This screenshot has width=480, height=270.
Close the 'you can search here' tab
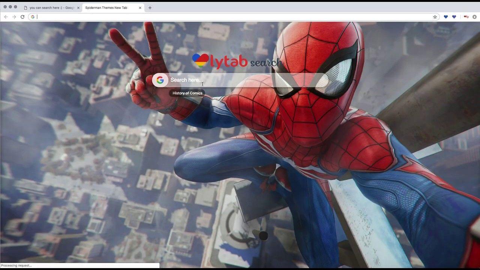pyautogui.click(x=78, y=7)
